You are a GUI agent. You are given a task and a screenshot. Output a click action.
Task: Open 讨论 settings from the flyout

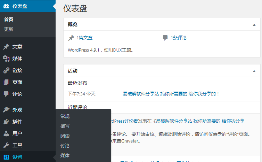pos(65,146)
